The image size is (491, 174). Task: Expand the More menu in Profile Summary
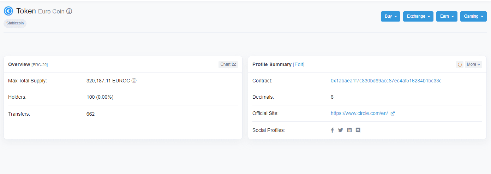tap(473, 64)
